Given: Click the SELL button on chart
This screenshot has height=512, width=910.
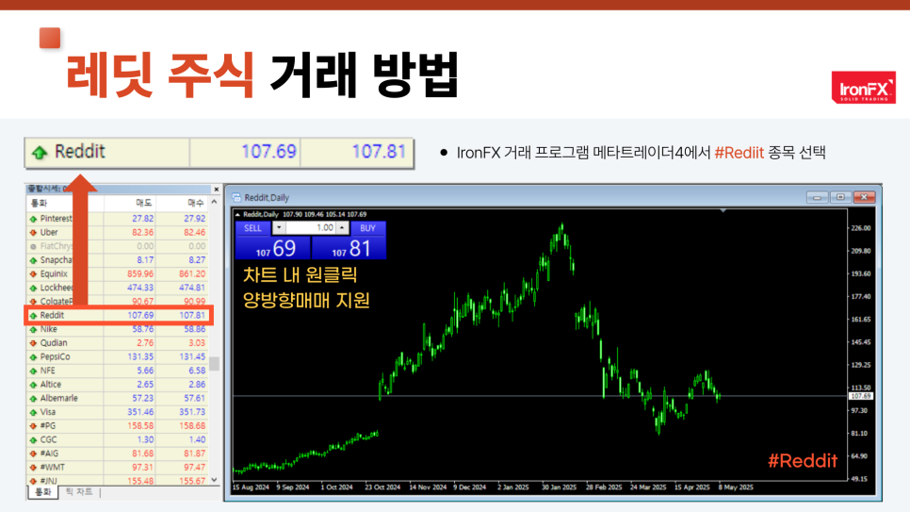Looking at the screenshot, I should [252, 228].
